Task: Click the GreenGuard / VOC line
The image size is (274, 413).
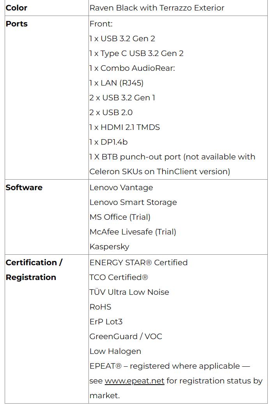Action: [x=126, y=336]
